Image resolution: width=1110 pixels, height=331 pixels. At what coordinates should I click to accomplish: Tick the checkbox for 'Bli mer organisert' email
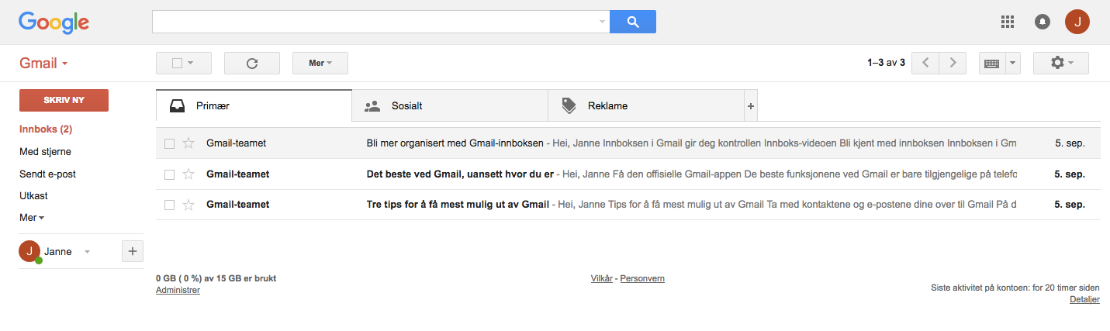click(169, 143)
